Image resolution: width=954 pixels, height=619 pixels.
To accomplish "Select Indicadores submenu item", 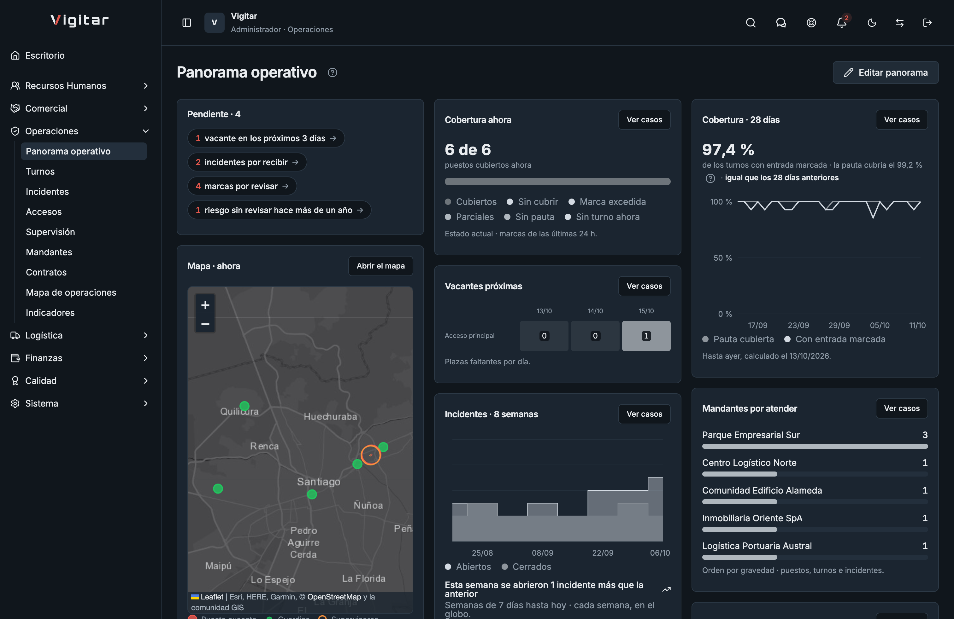I will tap(84, 313).
